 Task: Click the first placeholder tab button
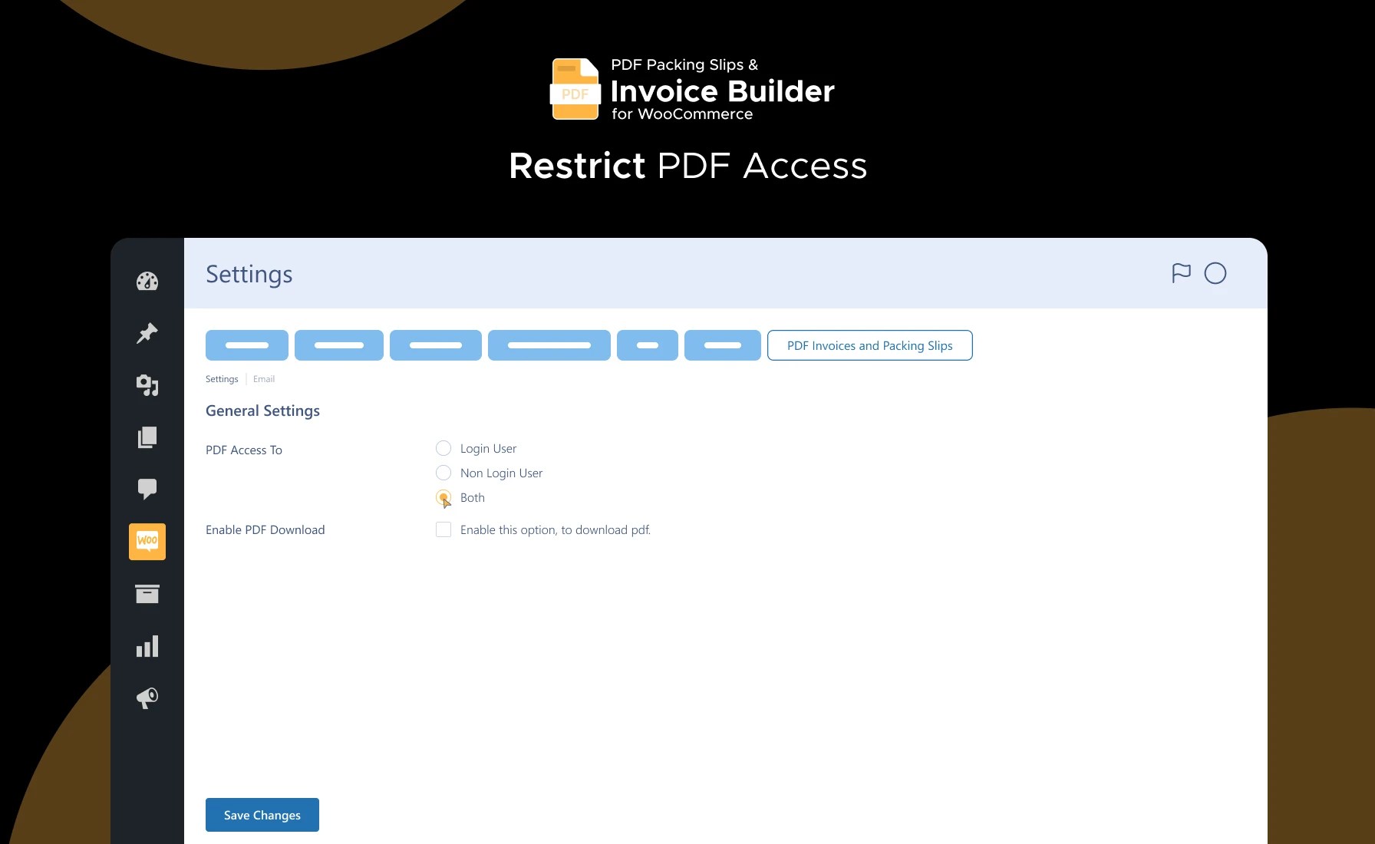point(246,345)
